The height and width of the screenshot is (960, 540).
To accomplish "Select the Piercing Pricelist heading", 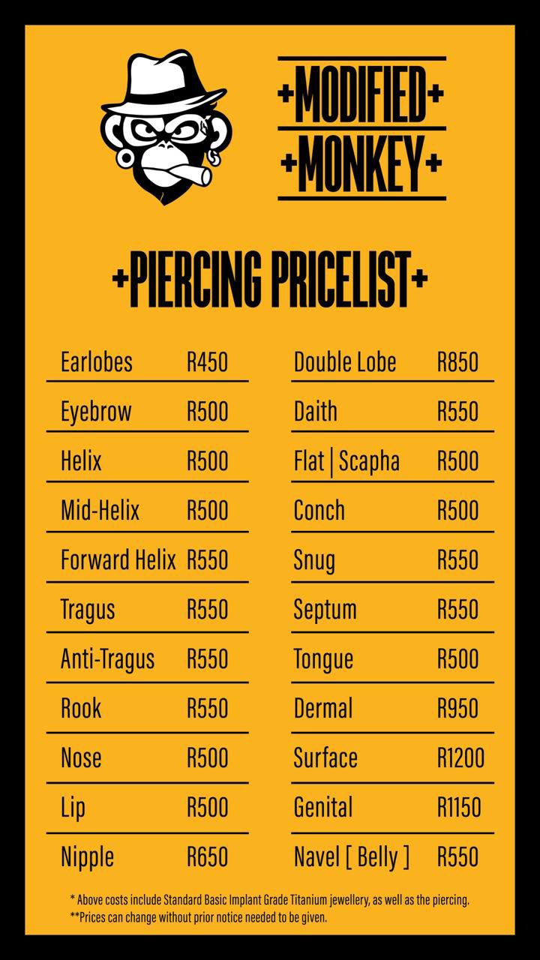I will point(270,279).
